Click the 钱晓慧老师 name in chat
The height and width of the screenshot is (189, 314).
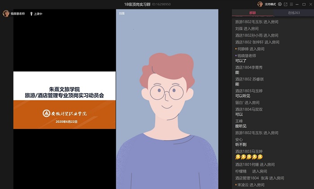coord(247,56)
